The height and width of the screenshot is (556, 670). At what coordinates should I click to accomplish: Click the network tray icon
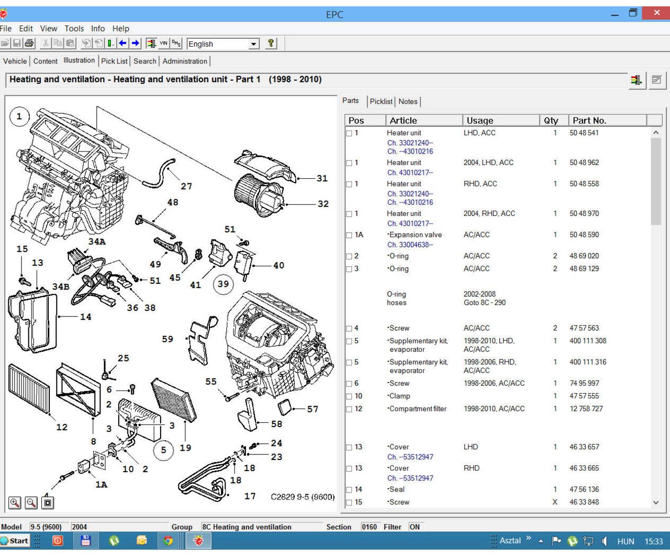click(x=588, y=541)
